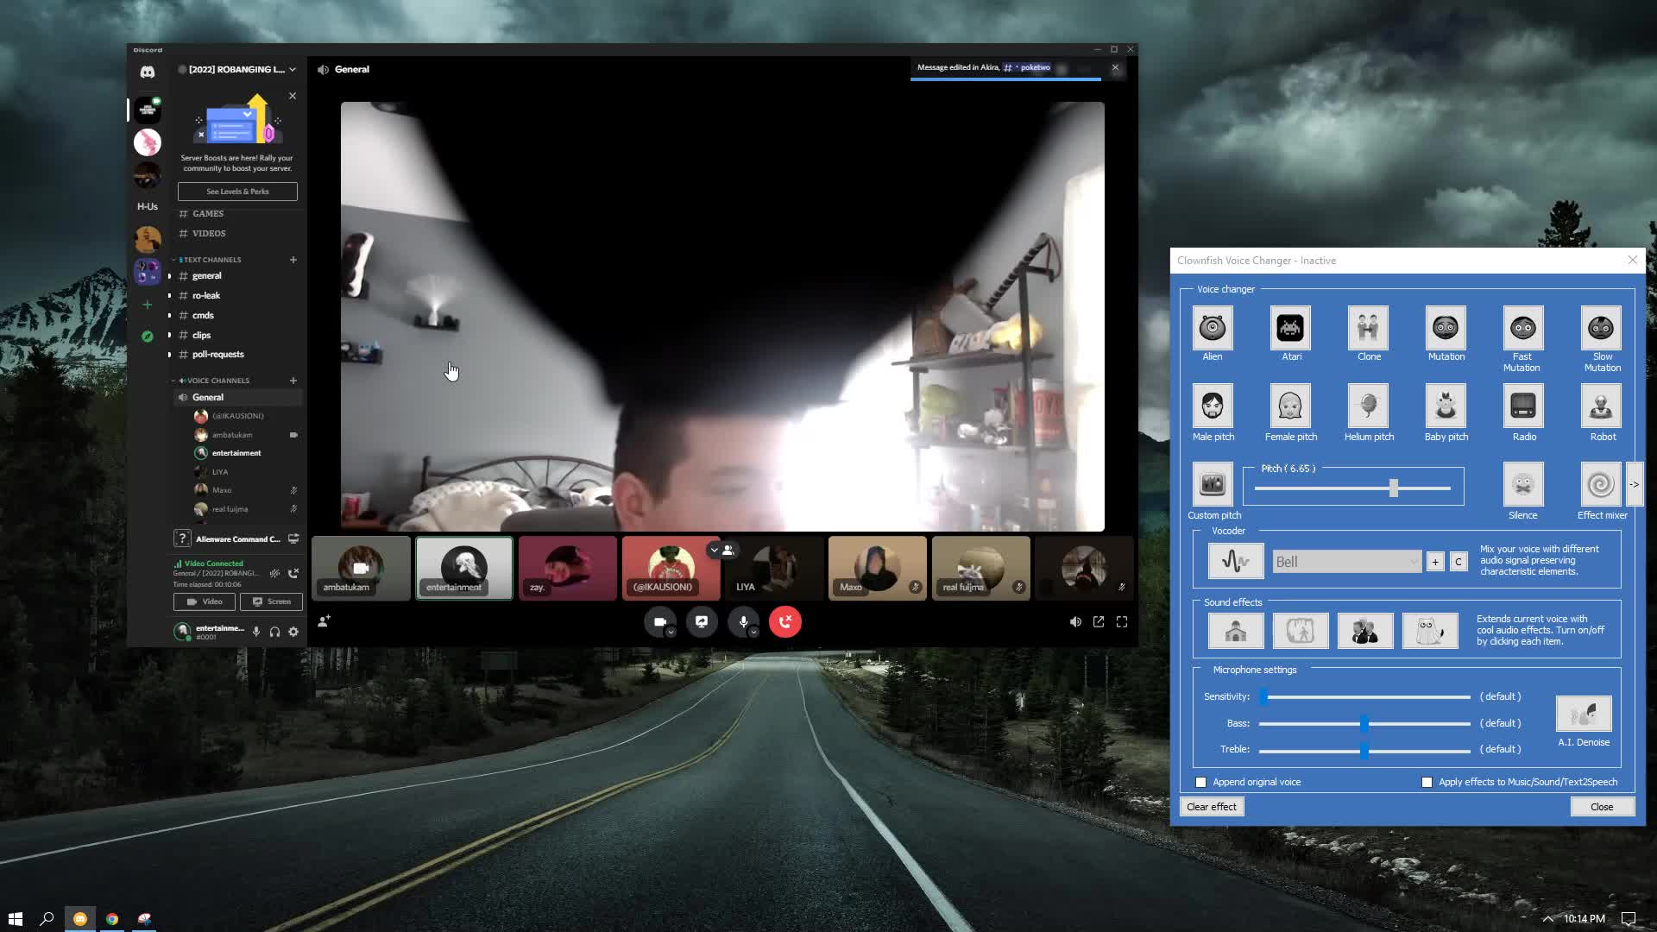Open the poll-requests text channel
The image size is (1657, 932).
(x=217, y=354)
